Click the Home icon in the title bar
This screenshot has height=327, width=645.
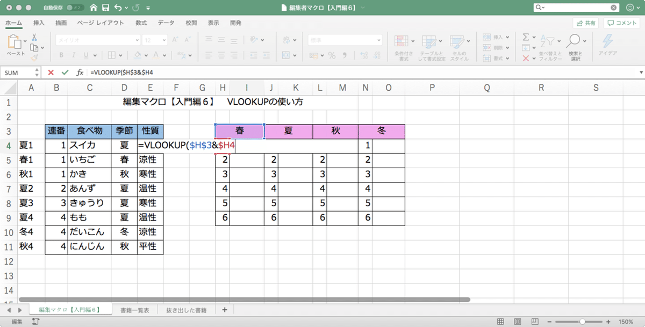(x=94, y=8)
